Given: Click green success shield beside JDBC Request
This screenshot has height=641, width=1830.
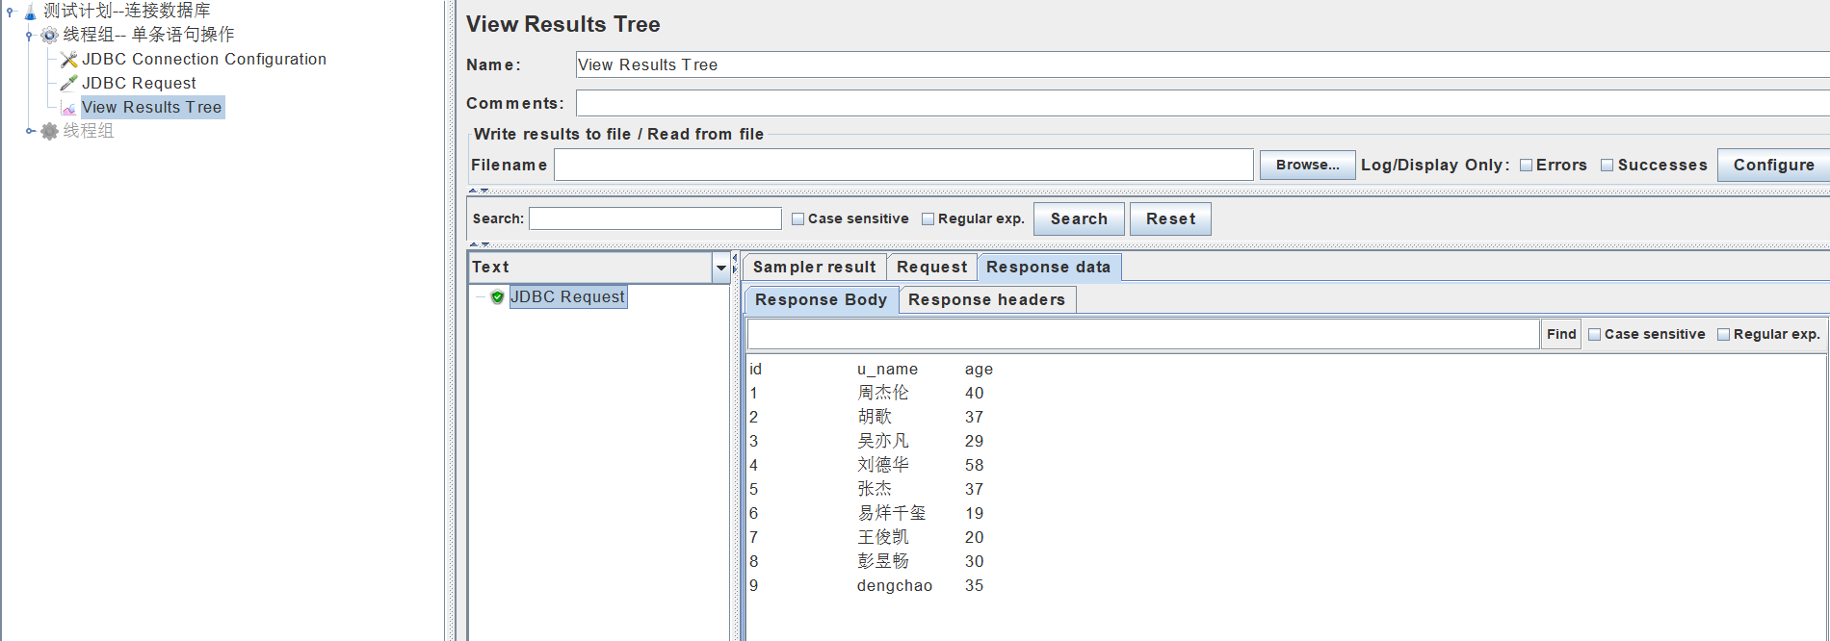Looking at the screenshot, I should coord(497,297).
